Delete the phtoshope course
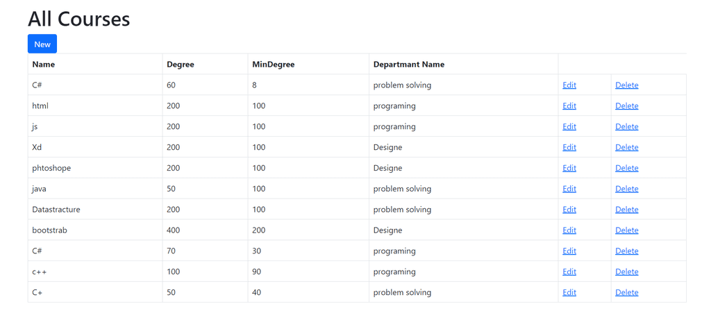This screenshot has width=711, height=313. (x=627, y=169)
